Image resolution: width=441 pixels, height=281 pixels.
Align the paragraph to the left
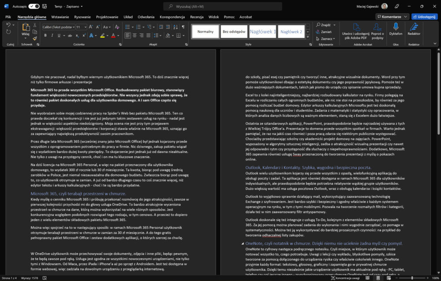(x=128, y=35)
